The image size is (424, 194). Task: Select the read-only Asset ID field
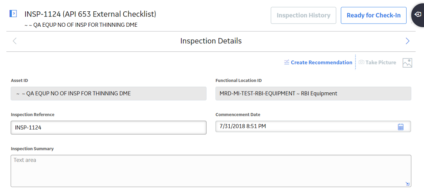pos(108,94)
